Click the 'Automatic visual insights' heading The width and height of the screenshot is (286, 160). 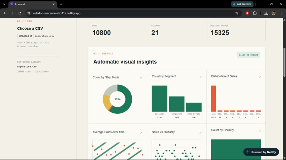[x=125, y=62]
